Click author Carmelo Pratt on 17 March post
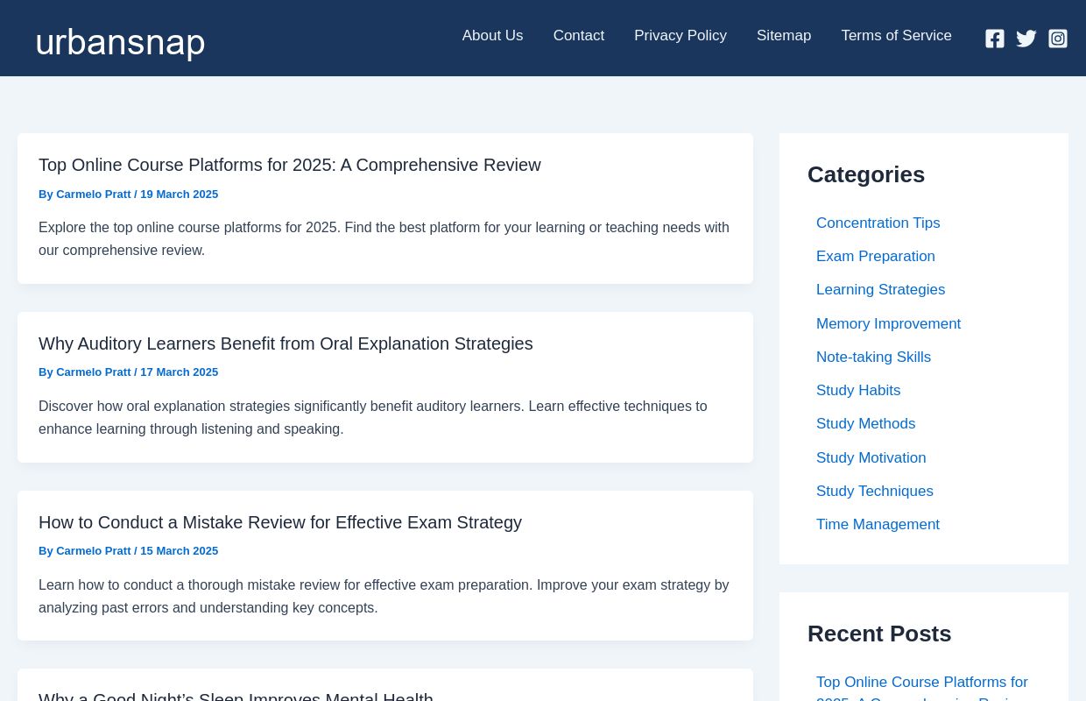This screenshot has height=701, width=1086. click(94, 372)
